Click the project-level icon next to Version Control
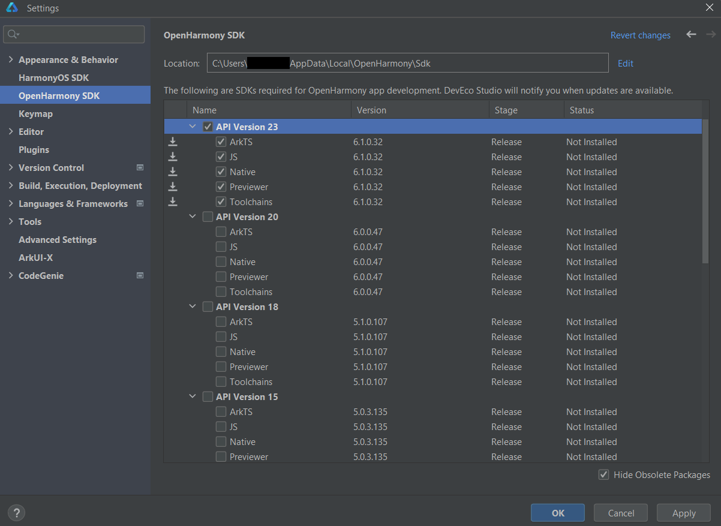The width and height of the screenshot is (721, 526). [140, 167]
